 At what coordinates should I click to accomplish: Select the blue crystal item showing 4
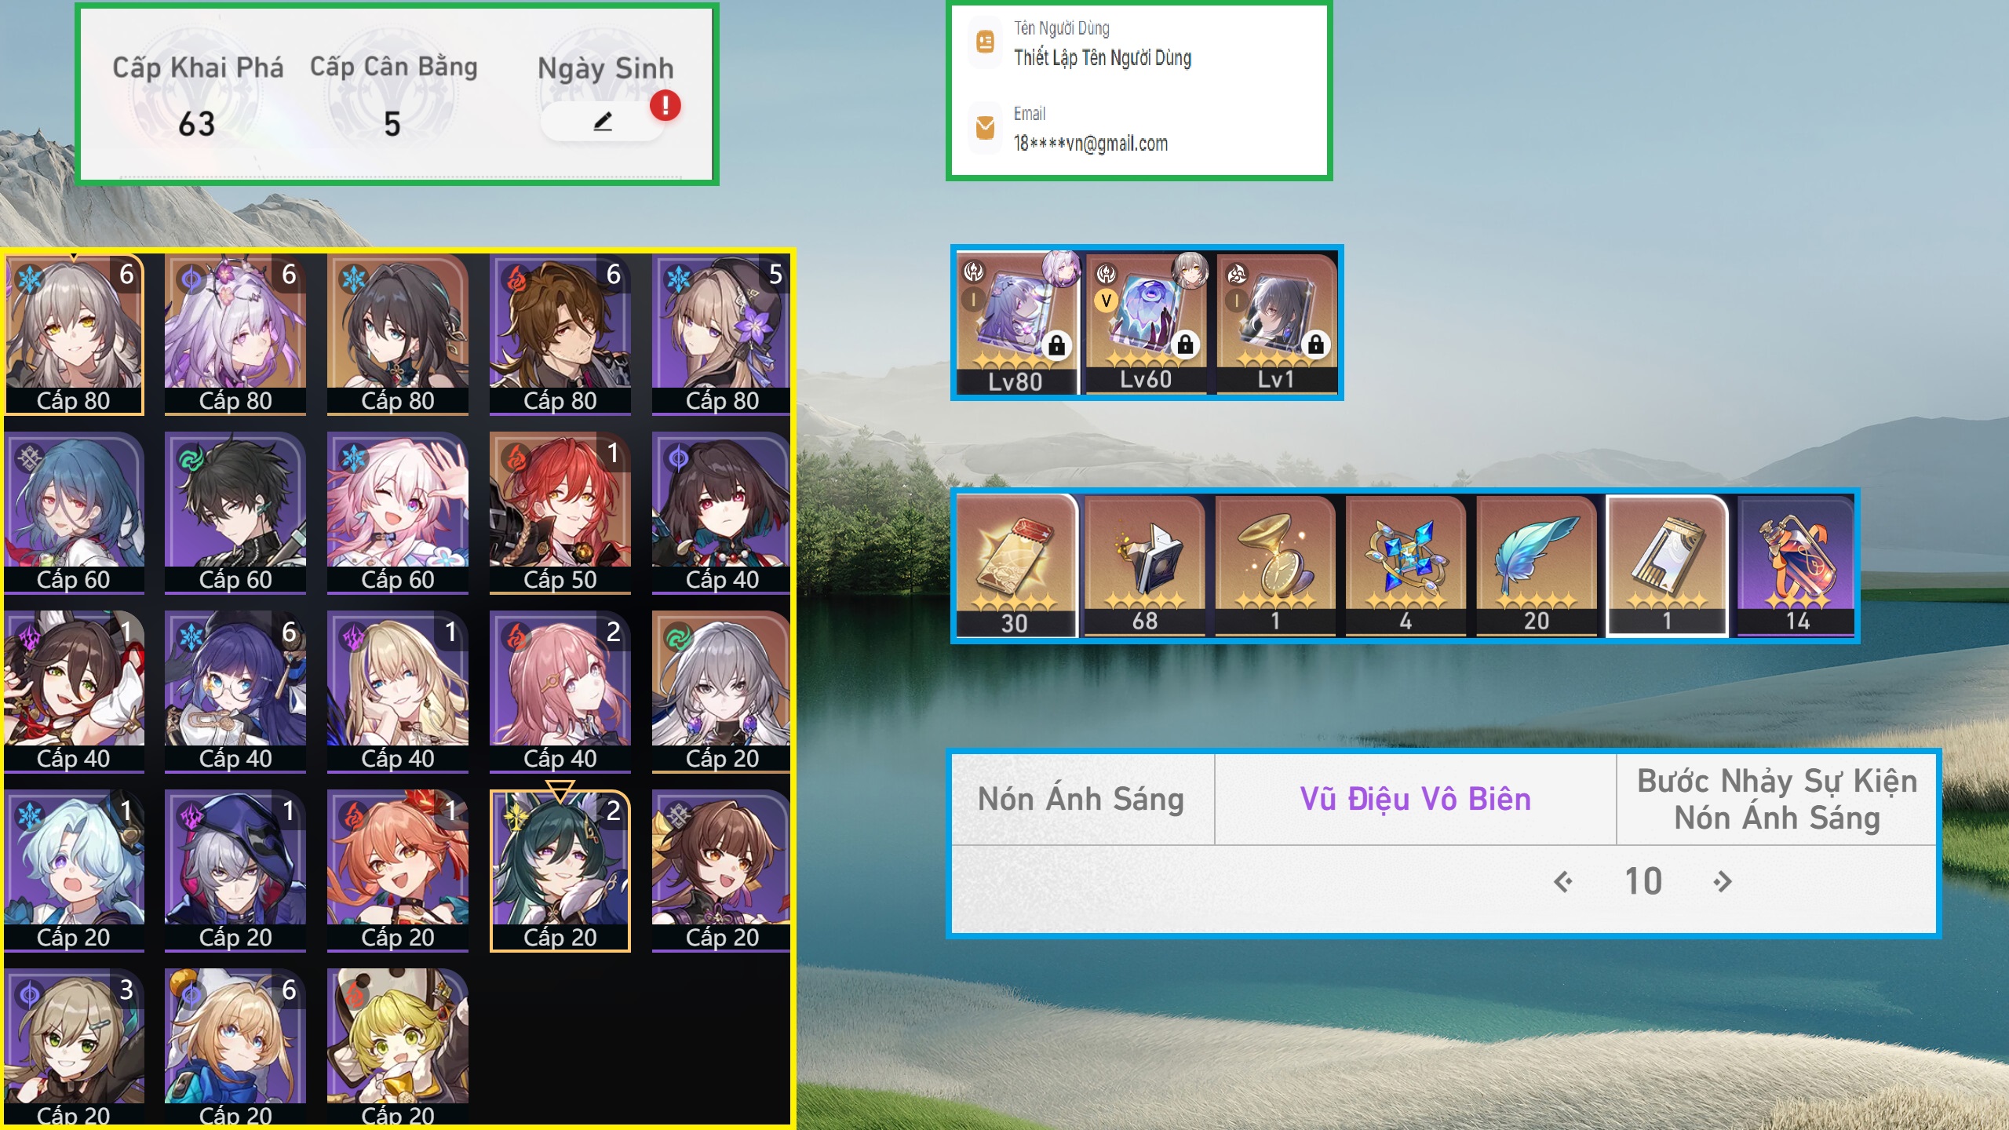pos(1406,565)
